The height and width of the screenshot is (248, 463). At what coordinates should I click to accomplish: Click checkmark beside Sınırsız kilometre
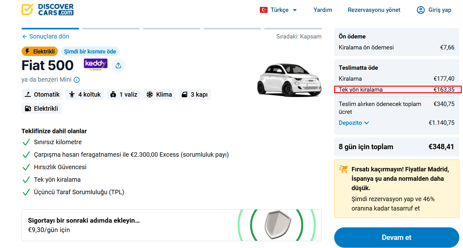[26, 142]
